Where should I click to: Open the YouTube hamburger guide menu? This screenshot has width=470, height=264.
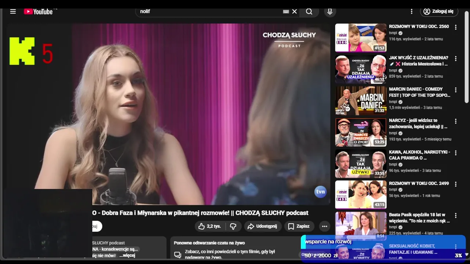tap(13, 11)
